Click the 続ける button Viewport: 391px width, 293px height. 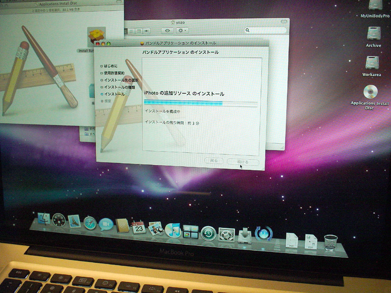click(243, 162)
